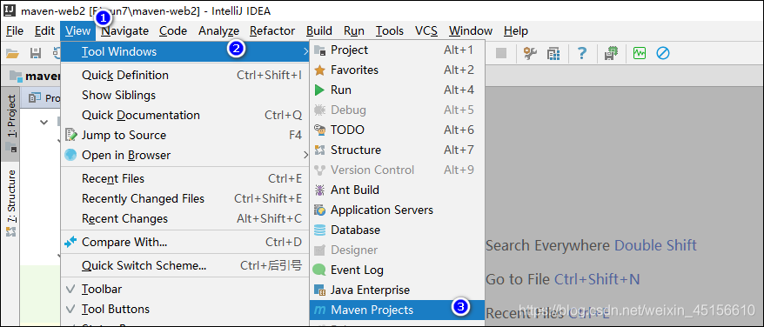The height and width of the screenshot is (327, 764).
Task: Click the Favorites star icon
Action: click(319, 70)
